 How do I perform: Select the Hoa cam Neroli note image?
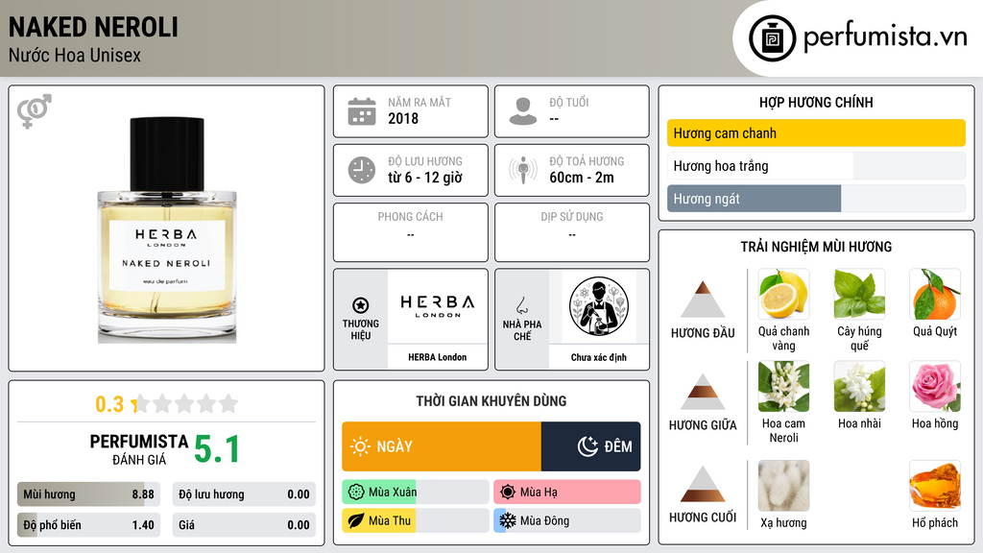pyautogui.click(x=783, y=386)
